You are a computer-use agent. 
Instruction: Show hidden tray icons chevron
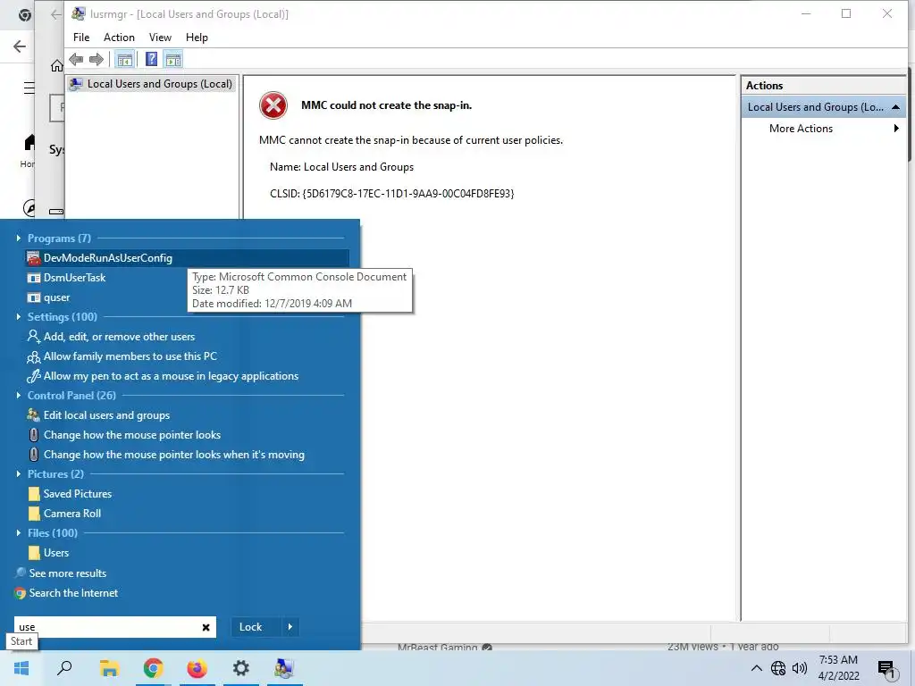(x=756, y=668)
